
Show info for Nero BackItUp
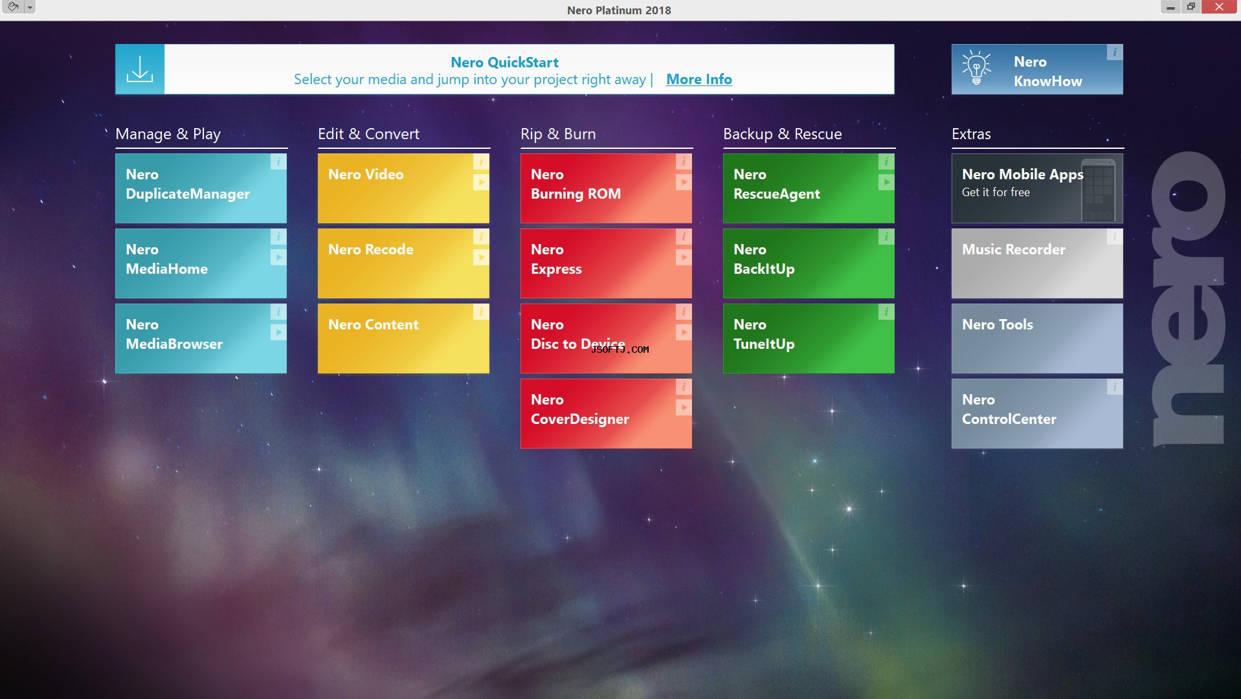[886, 237]
